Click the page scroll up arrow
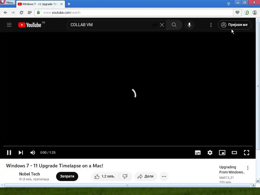The height and width of the screenshot is (195, 260). [258, 20]
